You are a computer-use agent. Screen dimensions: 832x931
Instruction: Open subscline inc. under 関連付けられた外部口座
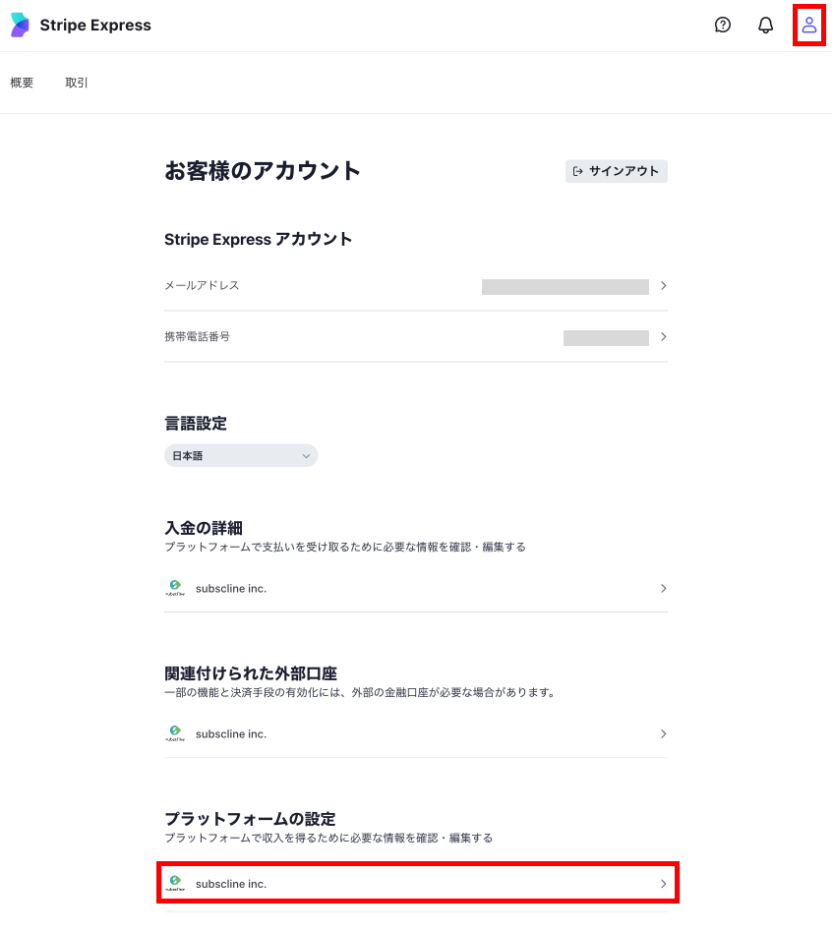click(416, 733)
